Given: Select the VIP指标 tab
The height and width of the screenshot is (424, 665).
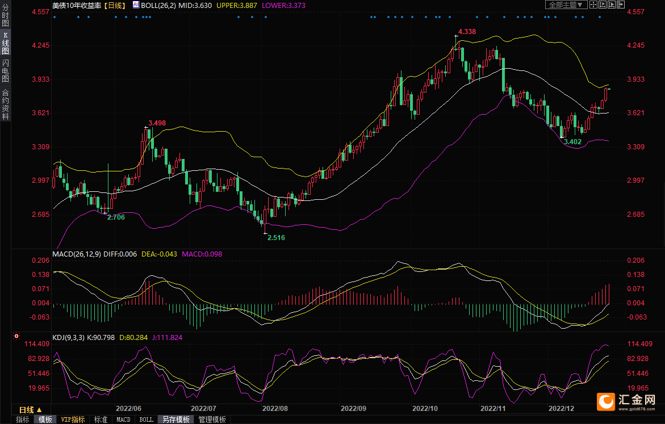Looking at the screenshot, I should point(73,419).
